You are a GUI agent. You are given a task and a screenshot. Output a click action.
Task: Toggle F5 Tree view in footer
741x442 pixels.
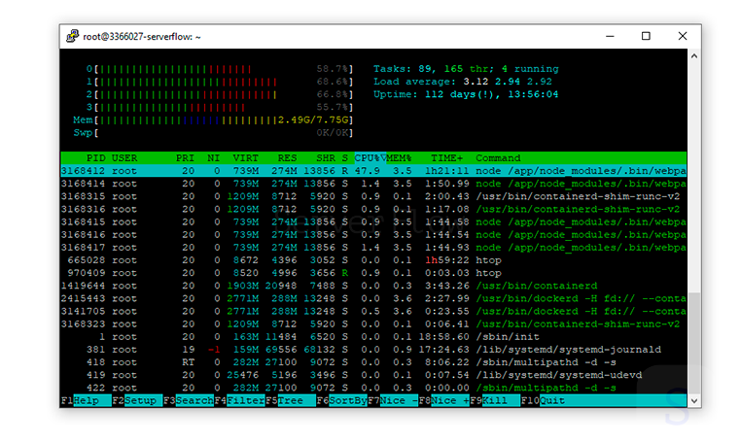coord(291,401)
